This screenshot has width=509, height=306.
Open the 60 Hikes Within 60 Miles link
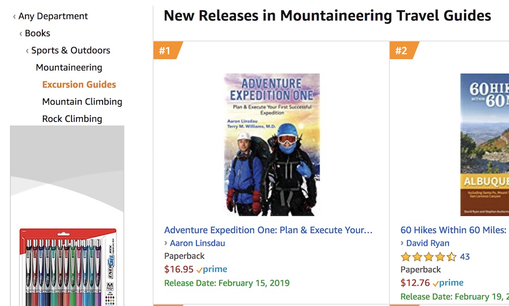453,230
